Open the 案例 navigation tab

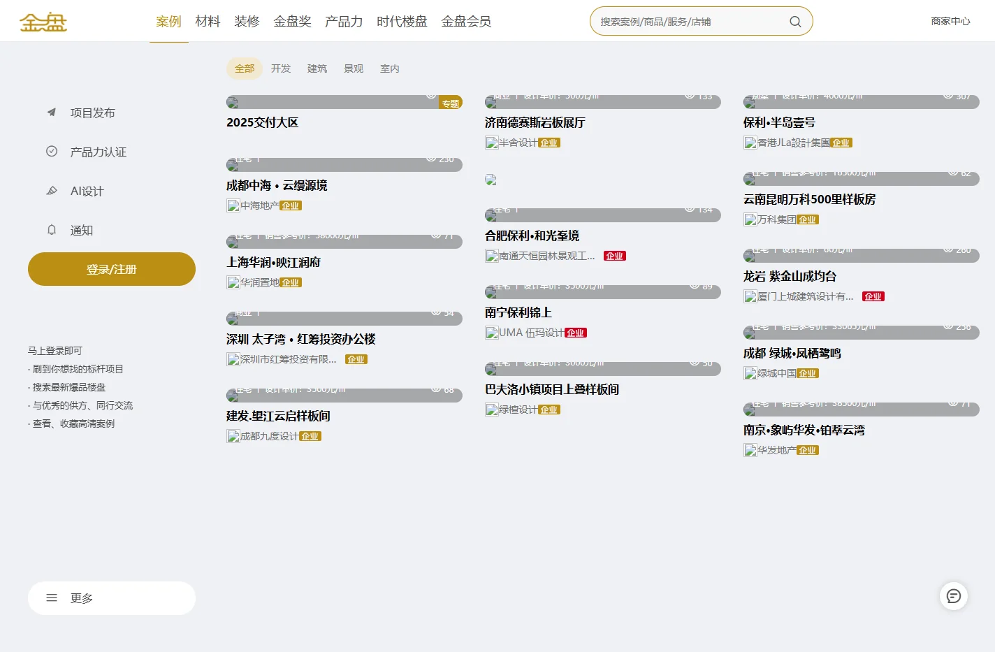click(168, 22)
